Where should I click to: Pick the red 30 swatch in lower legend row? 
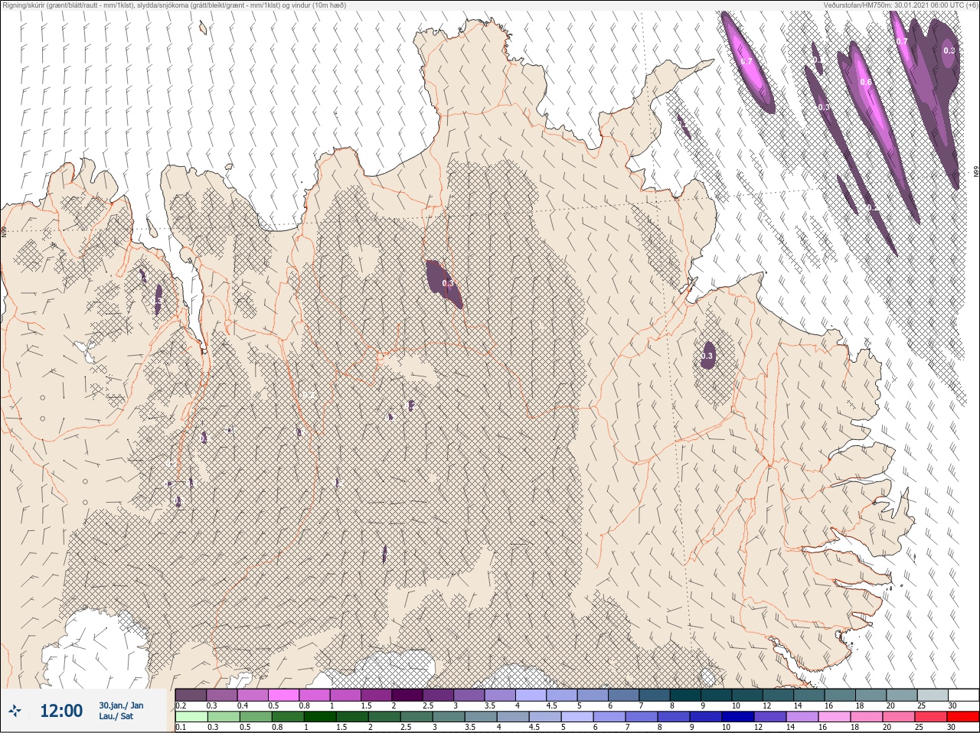[963, 717]
